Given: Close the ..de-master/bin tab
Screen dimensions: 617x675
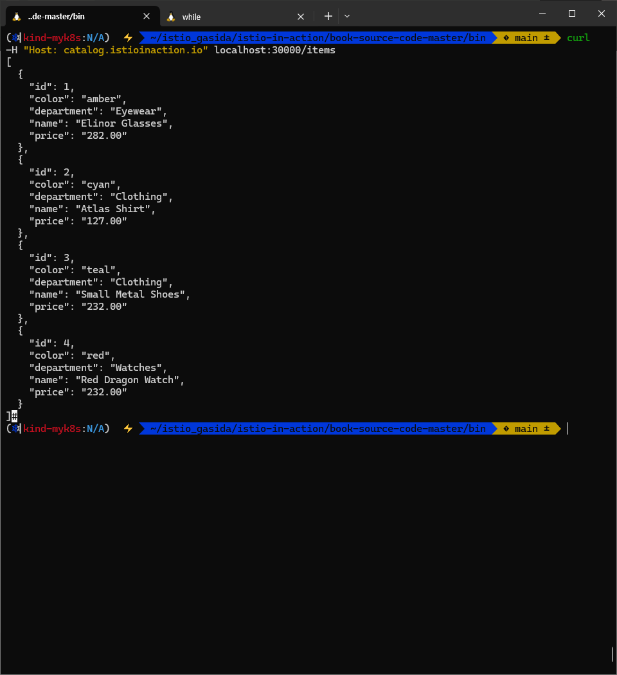Looking at the screenshot, I should 147,16.
